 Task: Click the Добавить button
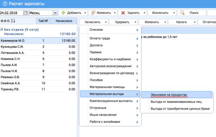tap(73, 13)
